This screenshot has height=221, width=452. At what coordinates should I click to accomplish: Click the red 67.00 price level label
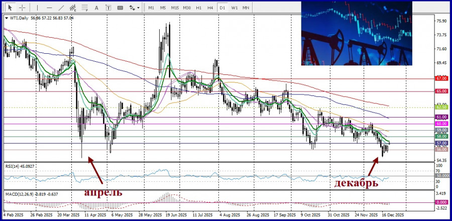tap(441, 79)
